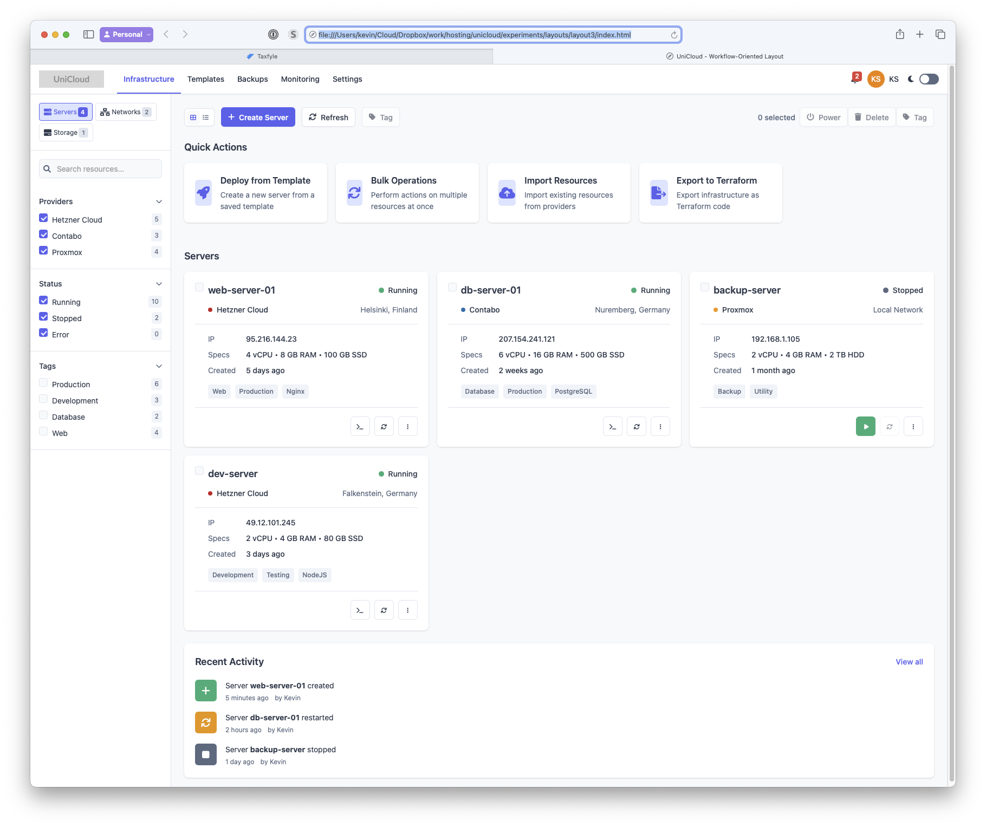The image size is (986, 827).
Task: Open terminal console for web-server-01
Action: [x=360, y=427]
